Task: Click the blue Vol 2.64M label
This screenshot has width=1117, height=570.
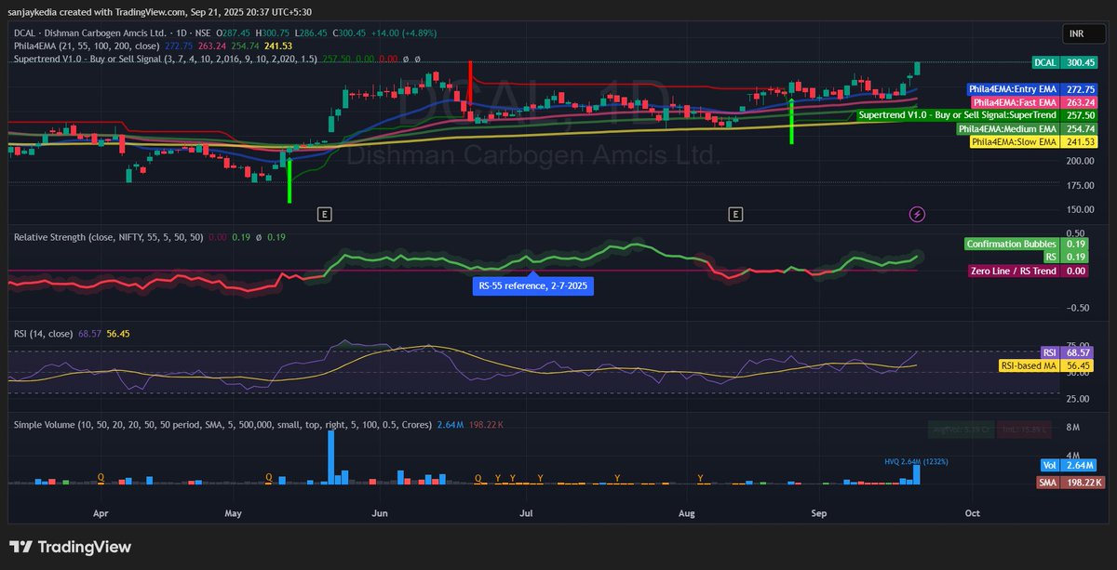Action: 1070,465
